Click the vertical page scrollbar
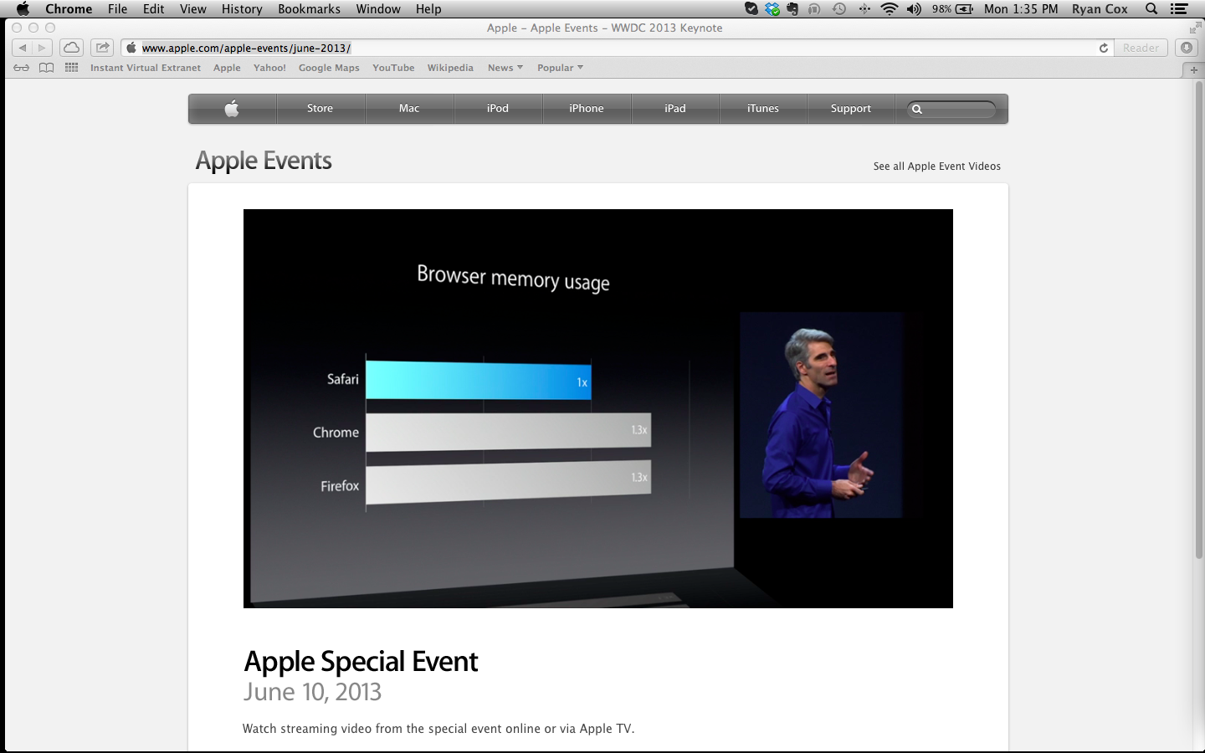Viewport: 1205px width, 753px height. pos(1198,320)
